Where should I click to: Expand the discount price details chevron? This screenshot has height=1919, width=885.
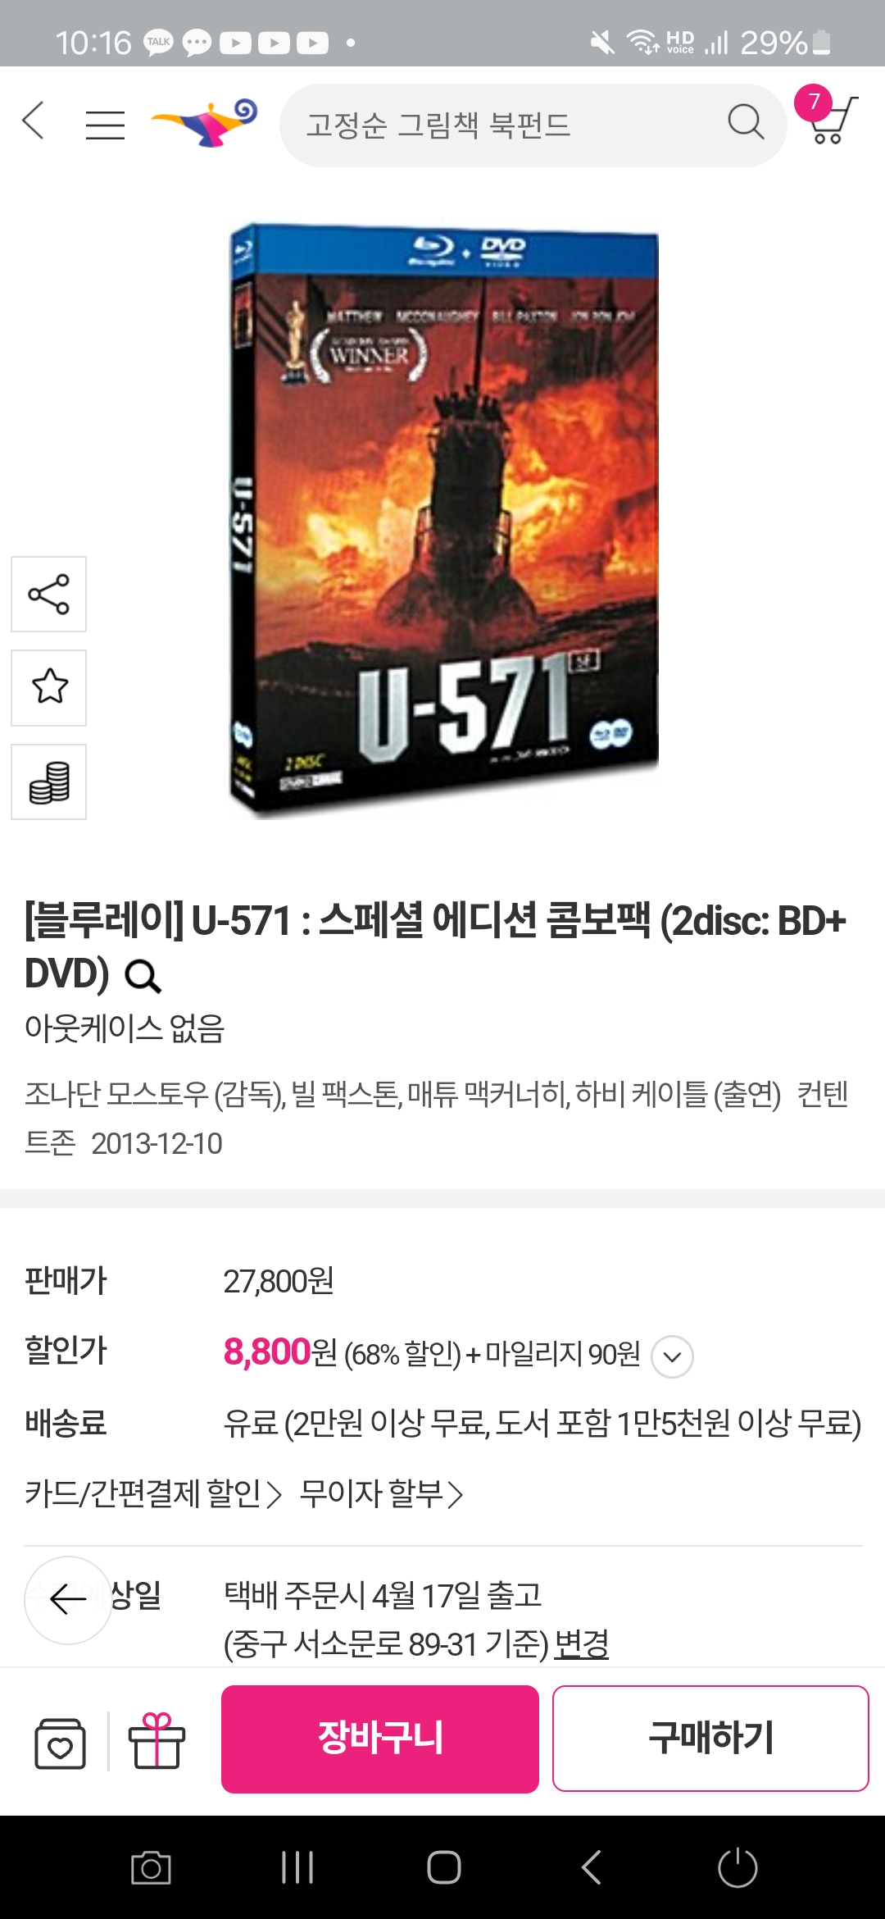pyautogui.click(x=672, y=1356)
